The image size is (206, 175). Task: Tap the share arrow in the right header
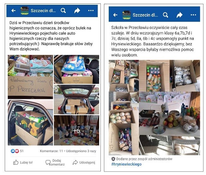click(x=179, y=15)
